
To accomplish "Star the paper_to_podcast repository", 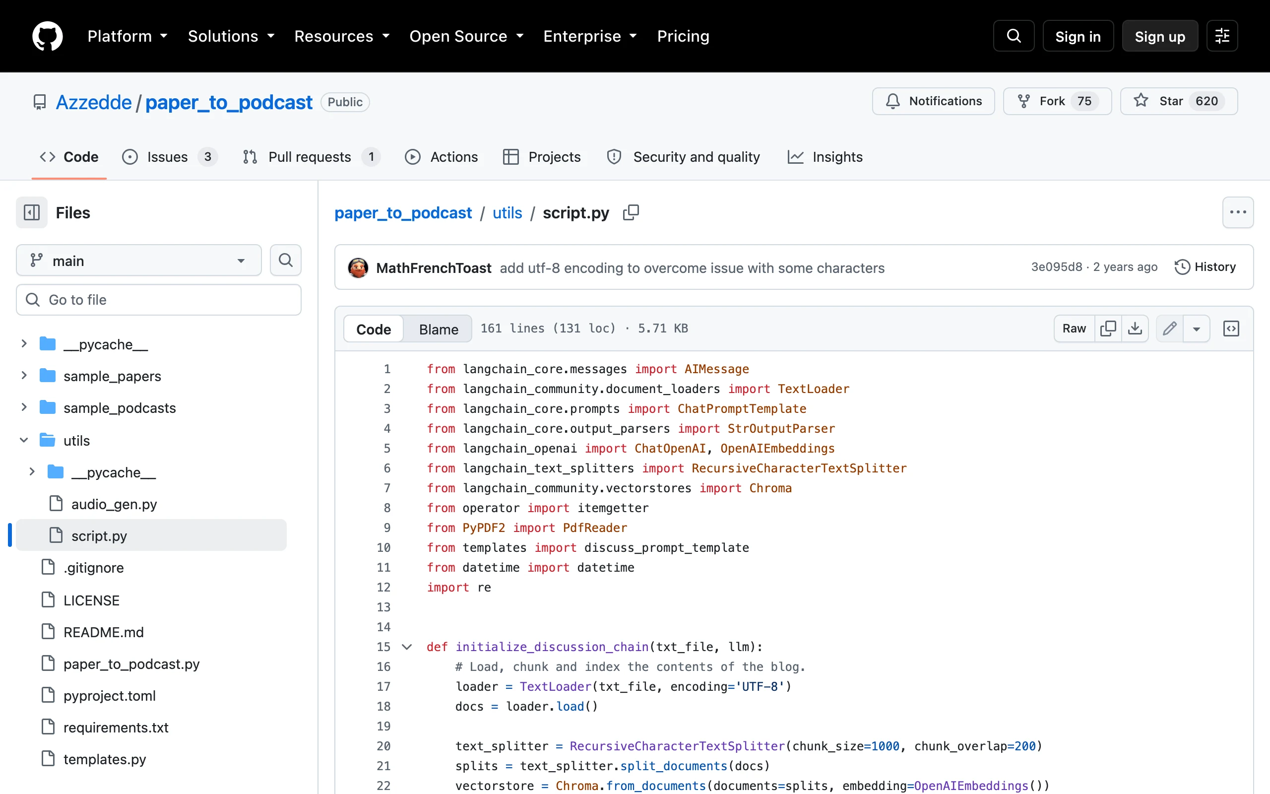I will click(x=1179, y=101).
